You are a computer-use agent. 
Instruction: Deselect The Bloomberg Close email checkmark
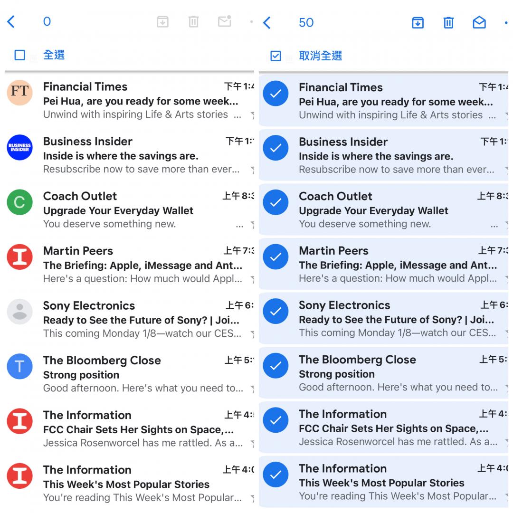pos(276,365)
